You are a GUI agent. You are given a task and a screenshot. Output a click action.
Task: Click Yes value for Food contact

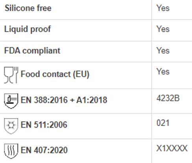click(163, 72)
